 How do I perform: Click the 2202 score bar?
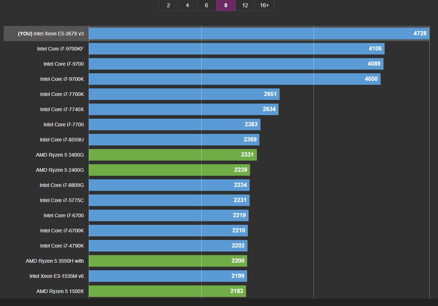(168, 246)
